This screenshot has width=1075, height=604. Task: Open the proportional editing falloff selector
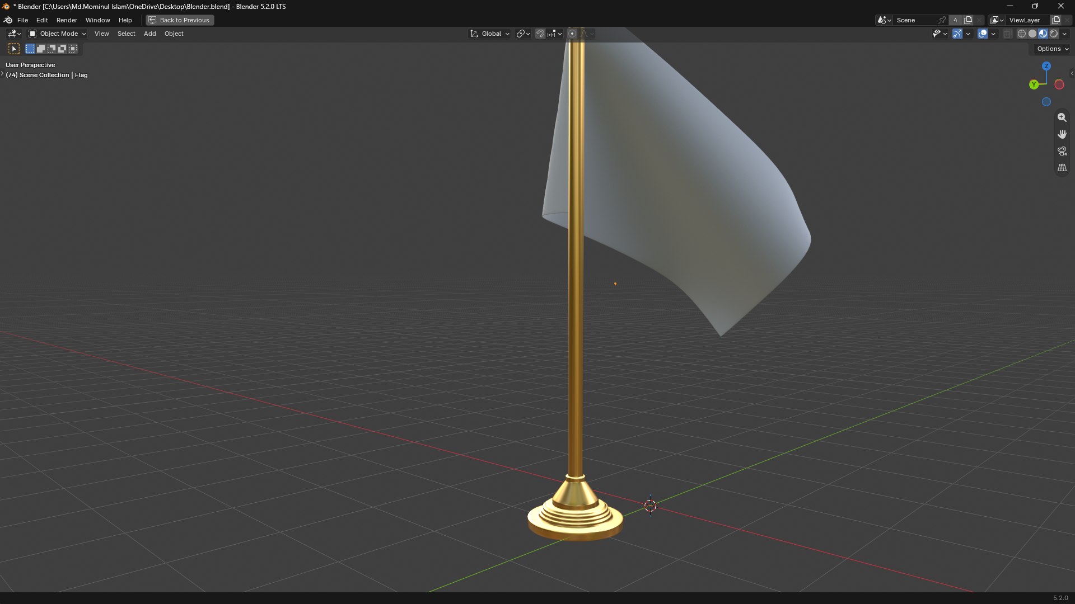coord(587,34)
